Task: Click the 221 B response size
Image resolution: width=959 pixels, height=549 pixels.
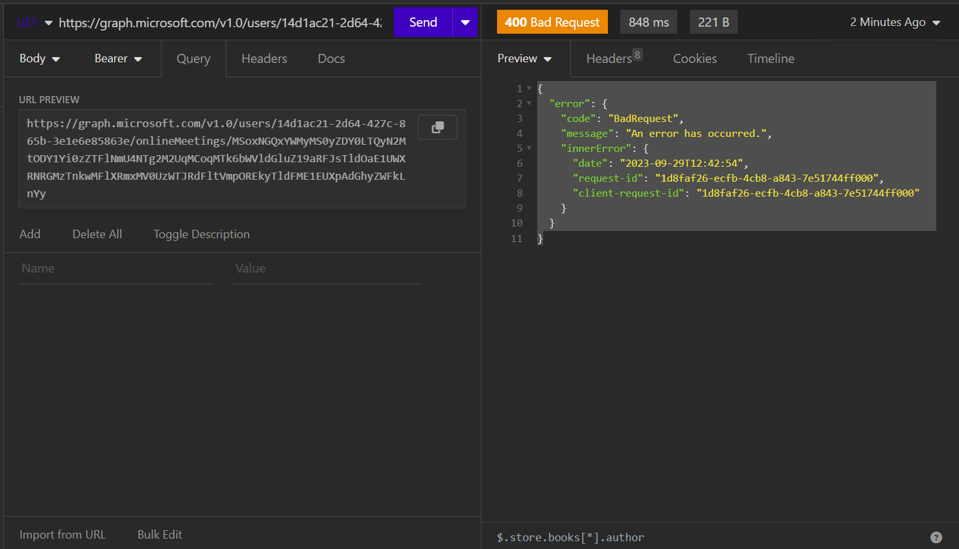Action: click(714, 22)
